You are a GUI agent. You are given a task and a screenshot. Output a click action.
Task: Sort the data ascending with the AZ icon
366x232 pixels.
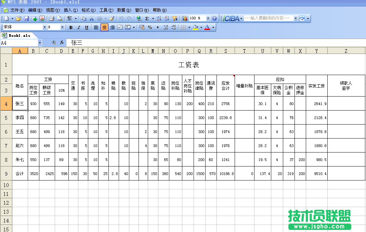[x=158, y=18]
